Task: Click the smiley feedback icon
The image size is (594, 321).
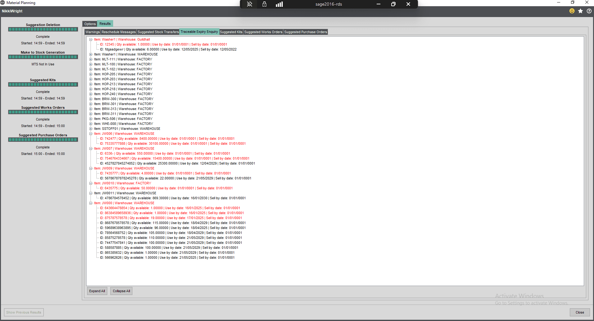Action: [572, 11]
